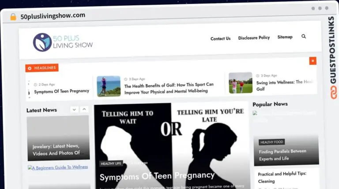The height and width of the screenshot is (189, 339).
Task: Click the clock icon of Swing into Wellness headline
Action: pyautogui.click(x=257, y=76)
